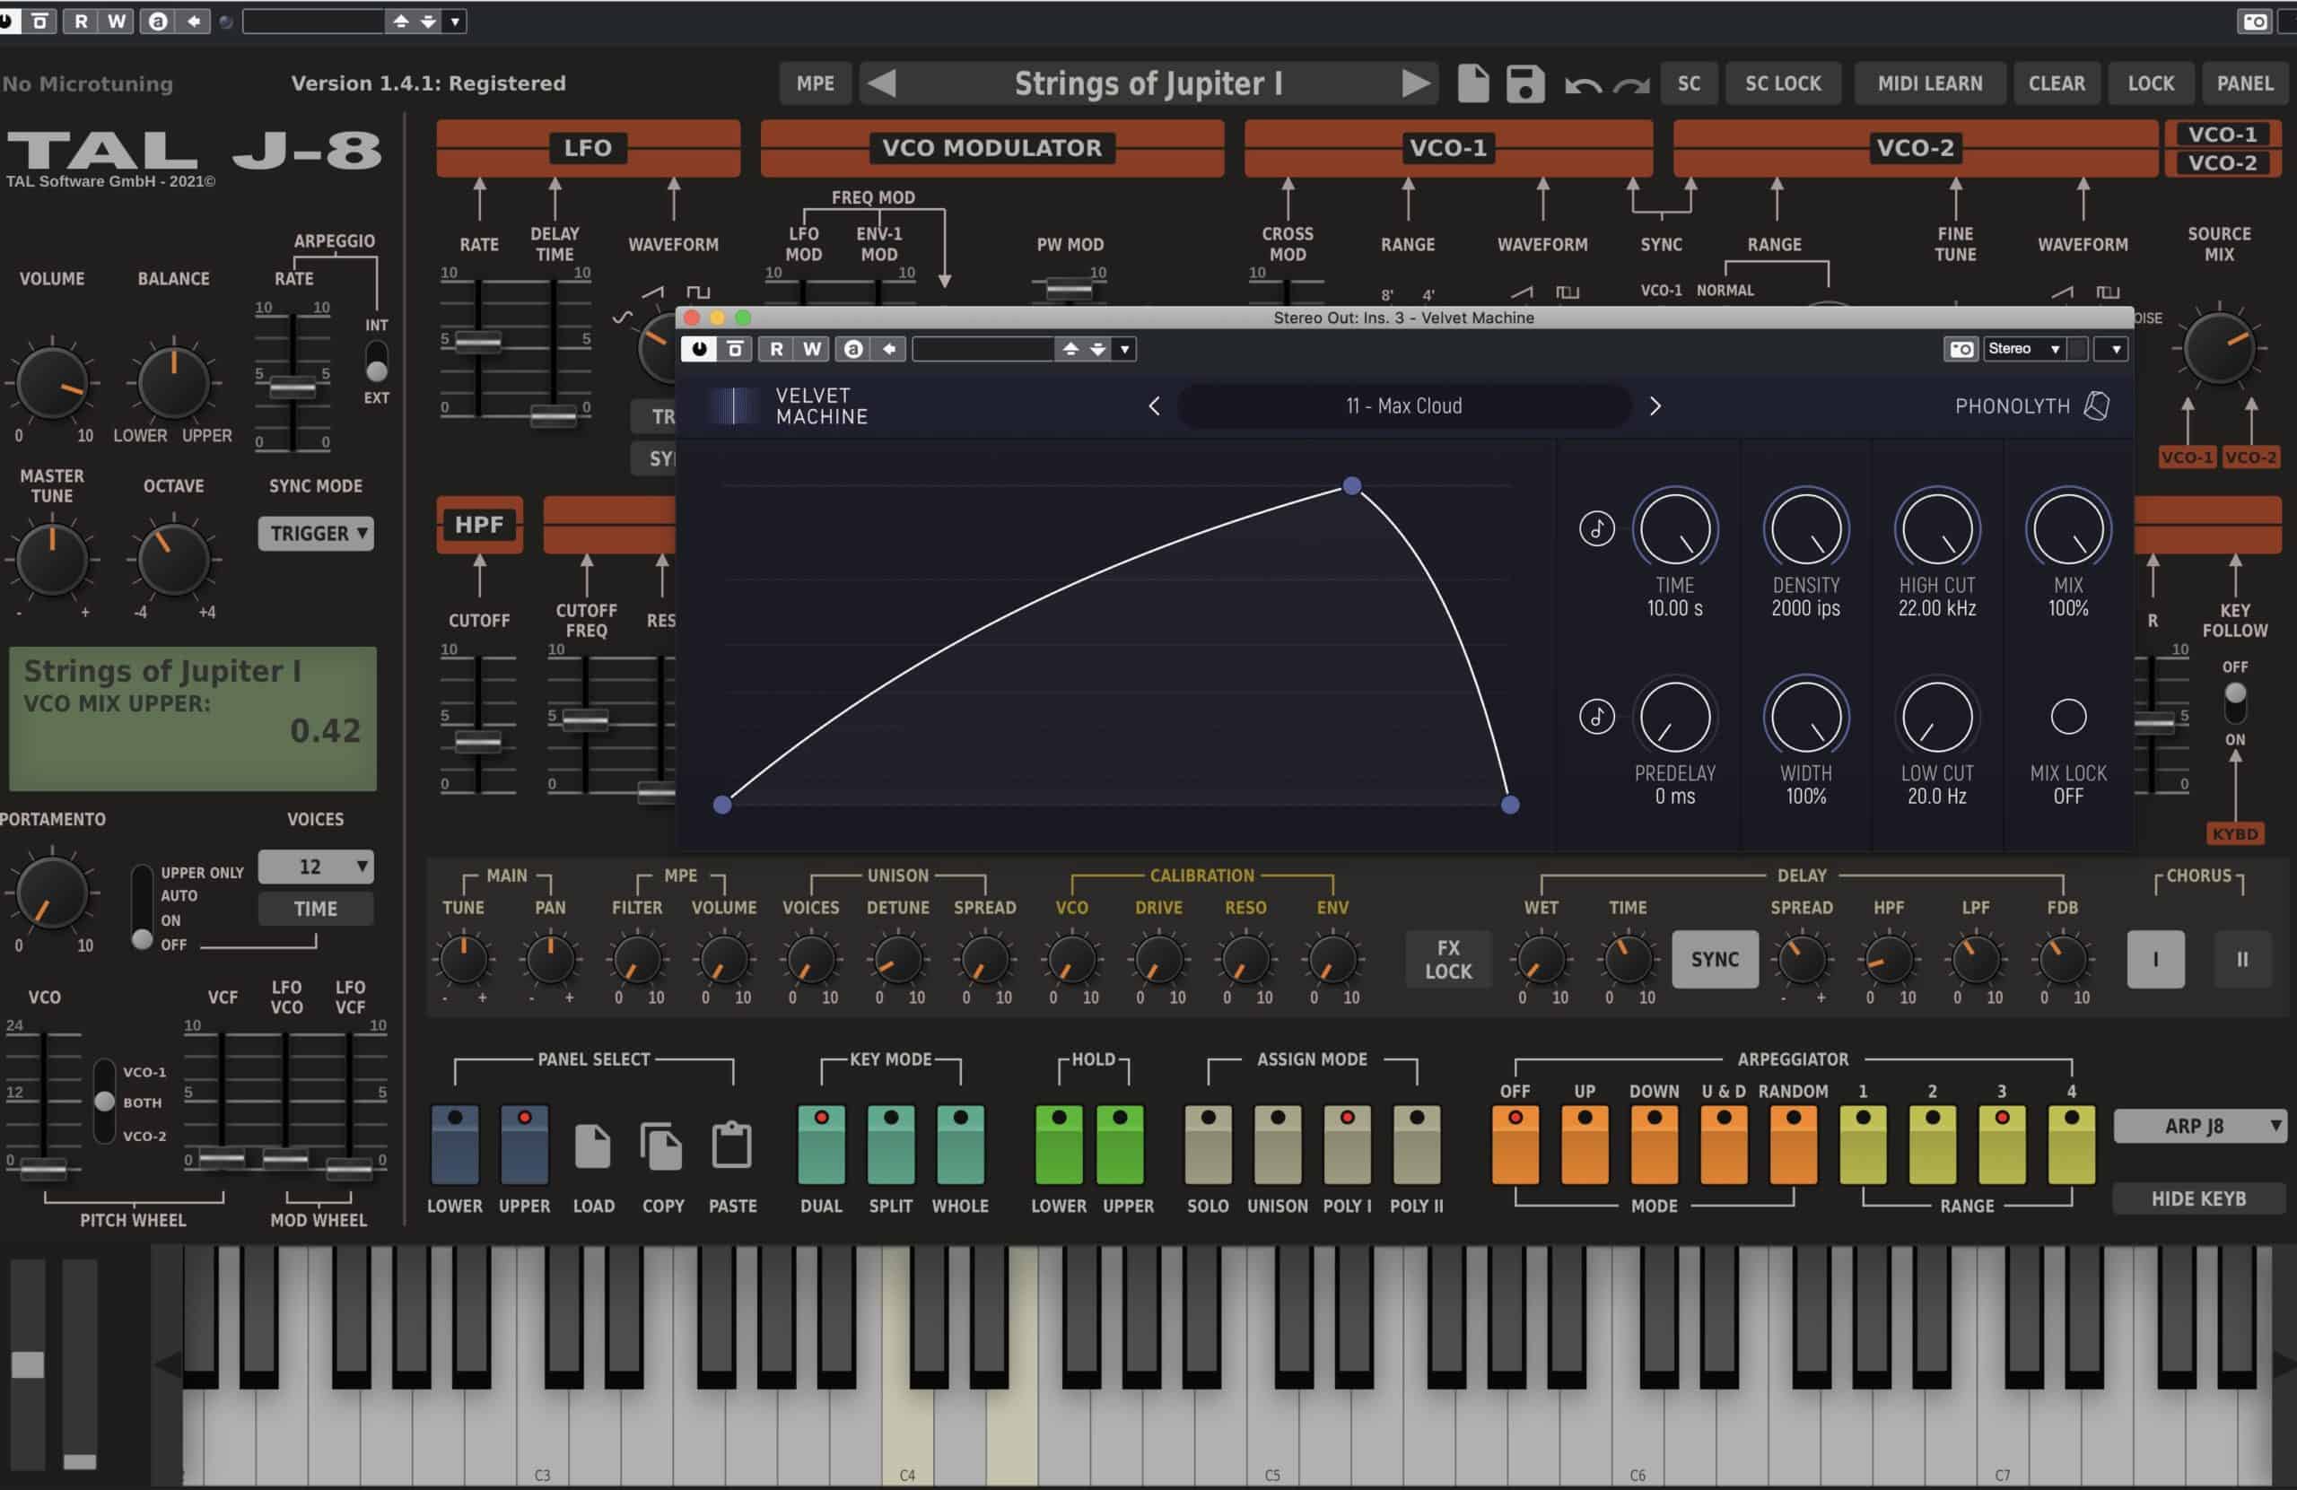
Task: Open Velvet Machine Stereo output dropdown
Action: [2025, 349]
